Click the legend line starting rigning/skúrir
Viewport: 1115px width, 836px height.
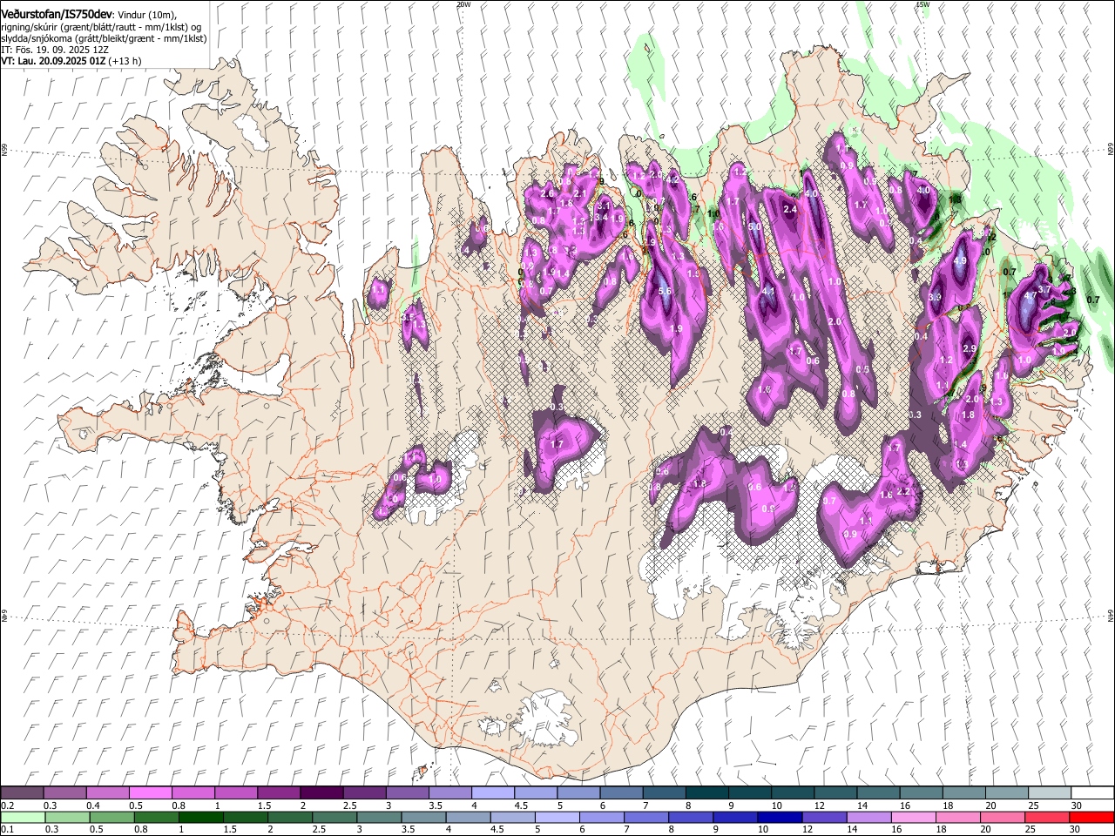(x=102, y=28)
